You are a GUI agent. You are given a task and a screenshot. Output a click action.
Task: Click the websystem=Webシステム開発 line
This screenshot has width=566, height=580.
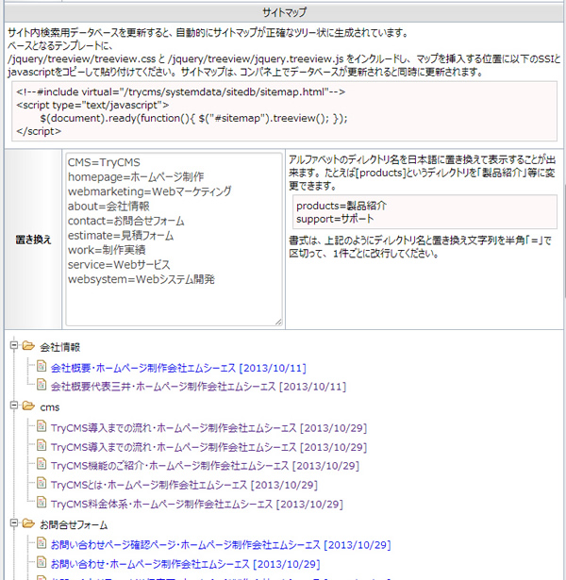tap(141, 279)
